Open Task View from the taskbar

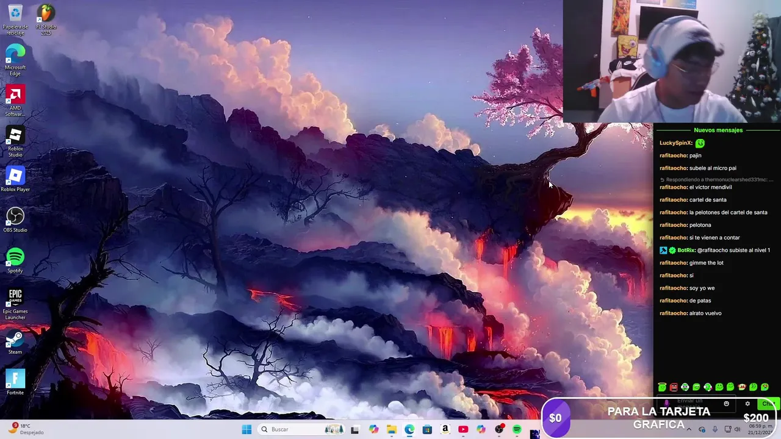coord(355,429)
